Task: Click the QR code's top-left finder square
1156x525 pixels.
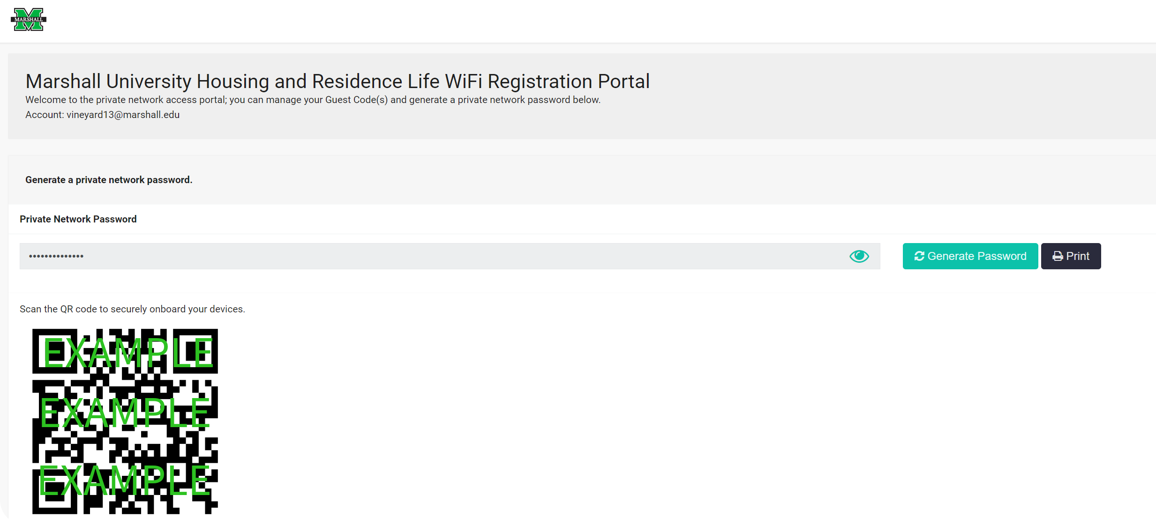Action: point(55,351)
